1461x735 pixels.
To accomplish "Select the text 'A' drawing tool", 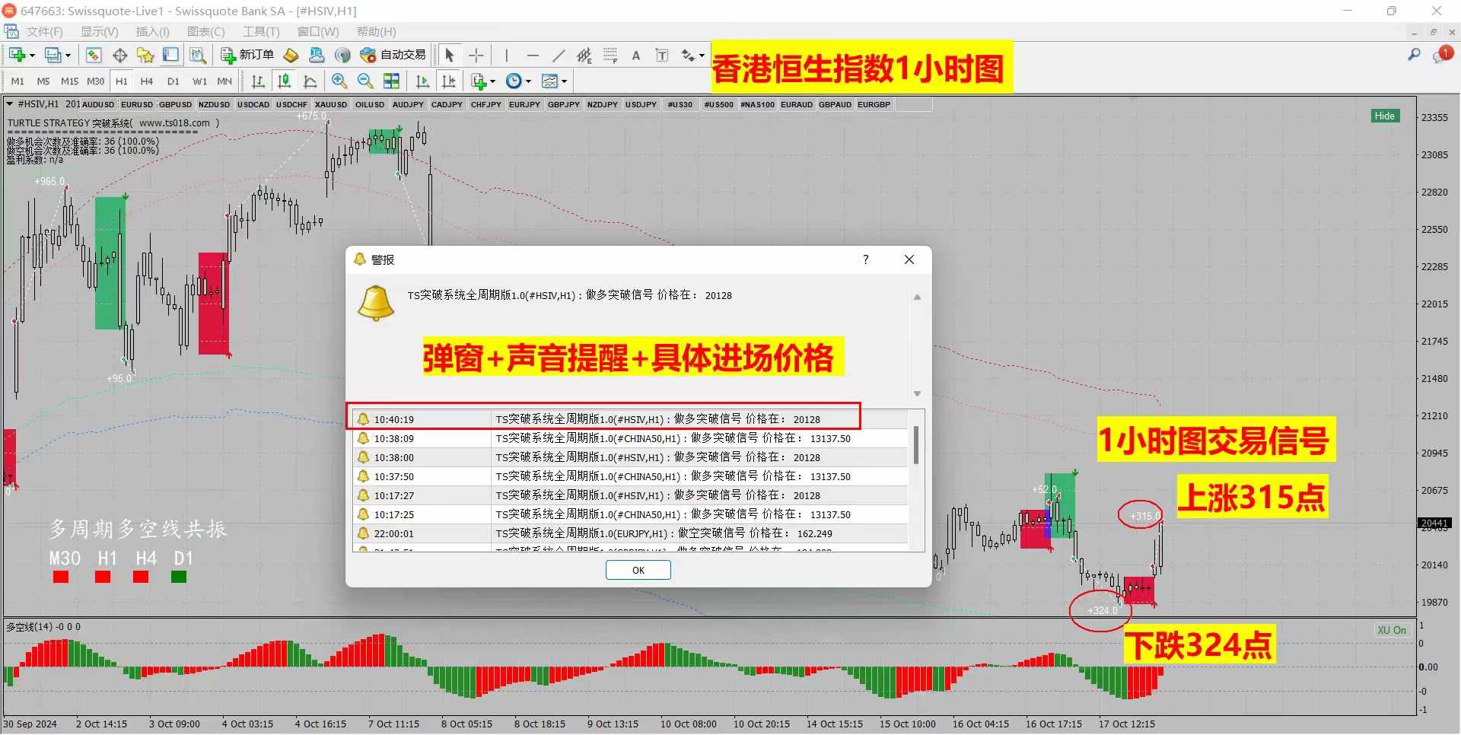I will [636, 55].
